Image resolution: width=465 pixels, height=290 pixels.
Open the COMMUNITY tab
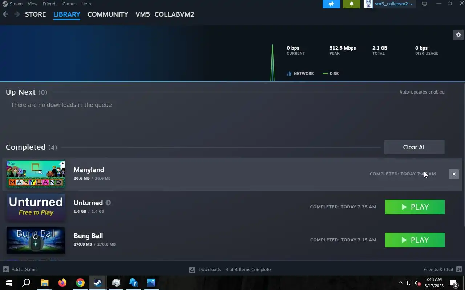(x=108, y=14)
